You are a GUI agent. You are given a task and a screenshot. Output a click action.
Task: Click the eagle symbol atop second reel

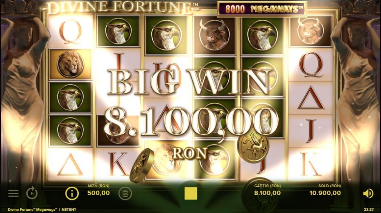[x=118, y=31]
